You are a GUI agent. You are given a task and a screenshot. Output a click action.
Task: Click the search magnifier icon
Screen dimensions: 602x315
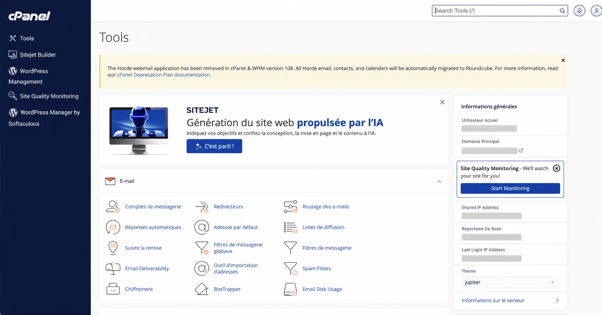[x=562, y=11]
